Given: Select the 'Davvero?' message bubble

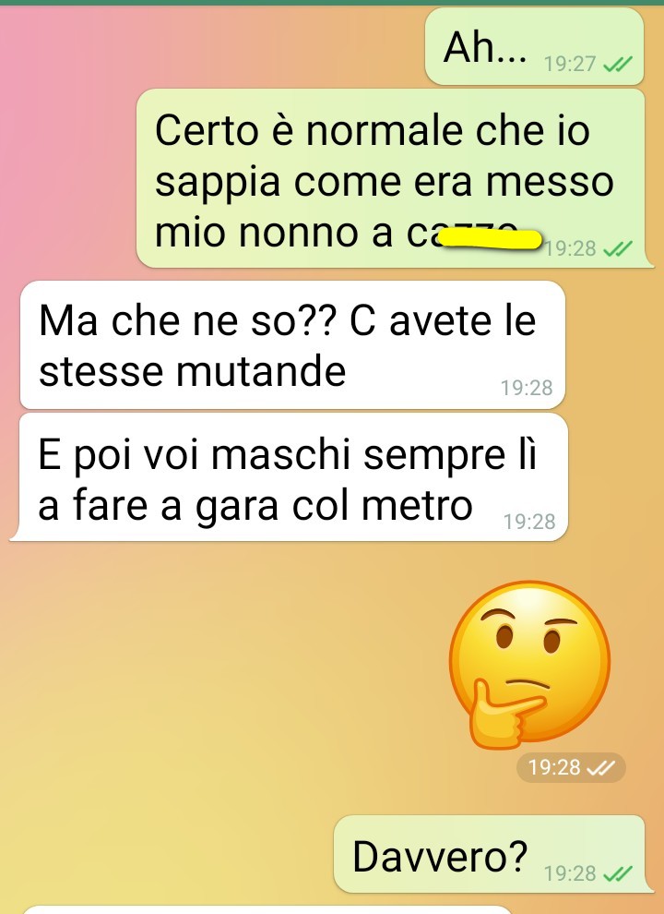Looking at the screenshot, I should 492,855.
